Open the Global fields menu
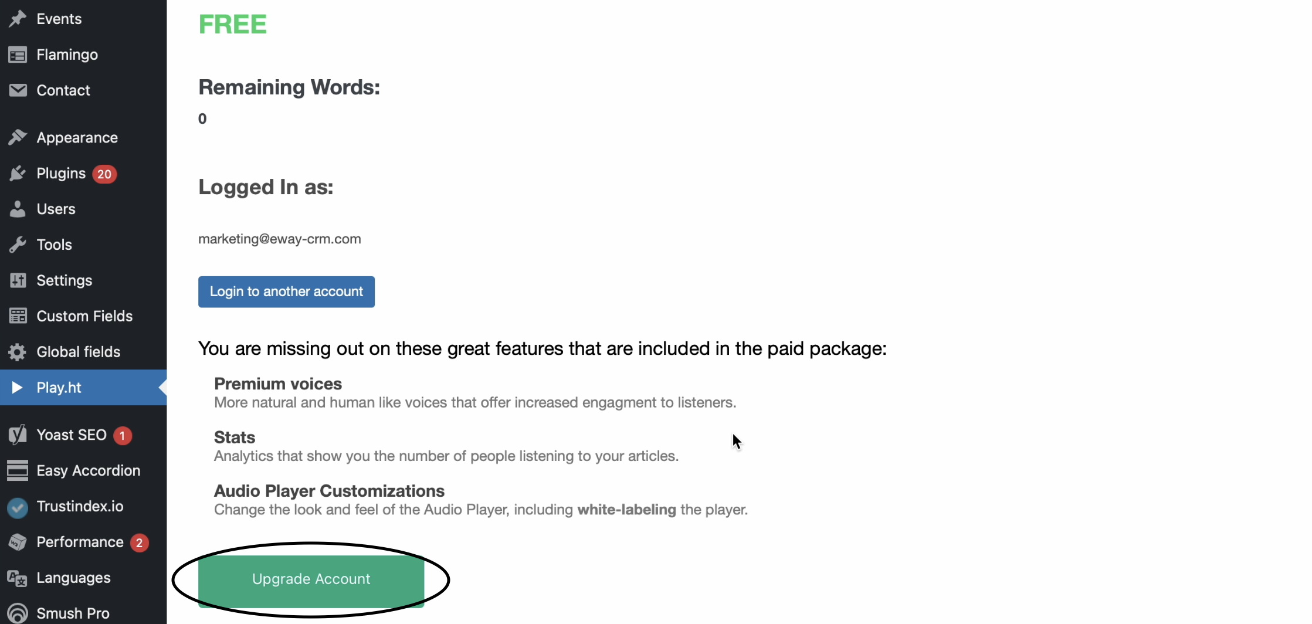Image resolution: width=1312 pixels, height=624 pixels. (x=83, y=352)
